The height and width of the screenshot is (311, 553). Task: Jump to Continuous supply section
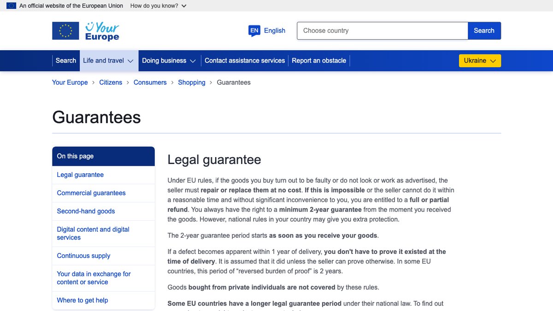point(83,256)
